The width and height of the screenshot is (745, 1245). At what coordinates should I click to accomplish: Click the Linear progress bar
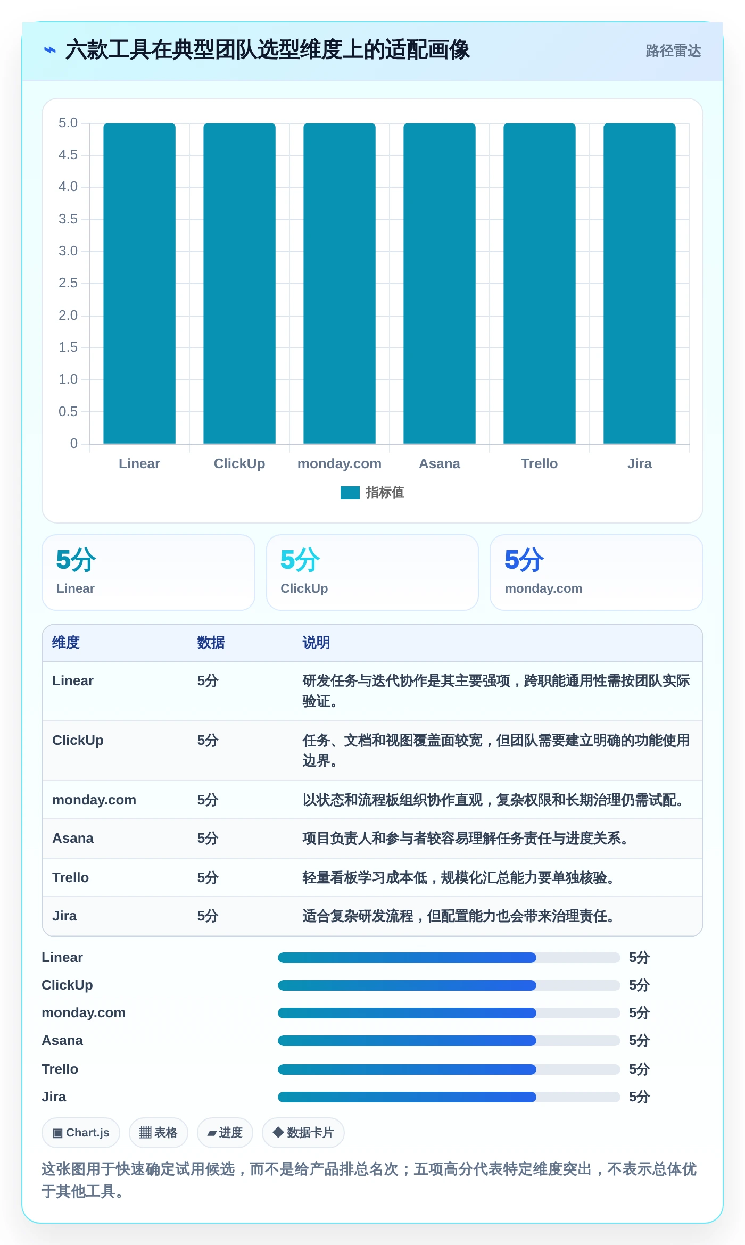(x=449, y=958)
